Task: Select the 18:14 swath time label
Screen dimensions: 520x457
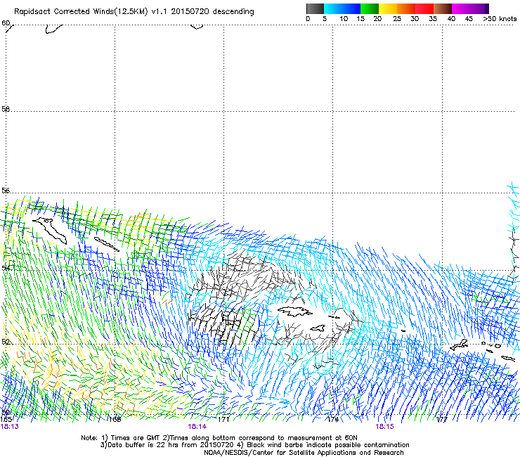Action: [x=197, y=427]
